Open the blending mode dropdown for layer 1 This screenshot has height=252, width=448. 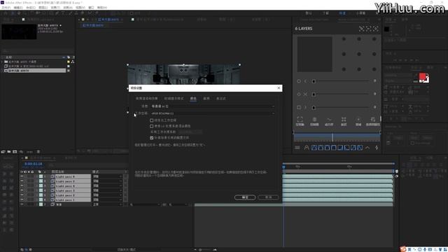(107, 176)
